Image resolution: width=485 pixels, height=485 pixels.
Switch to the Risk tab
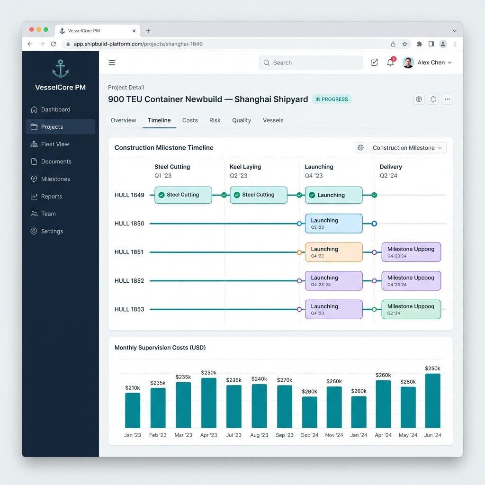[215, 120]
